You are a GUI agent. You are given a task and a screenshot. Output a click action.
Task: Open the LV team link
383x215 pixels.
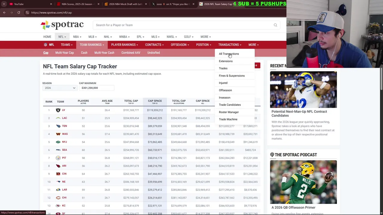[x=63, y=110]
